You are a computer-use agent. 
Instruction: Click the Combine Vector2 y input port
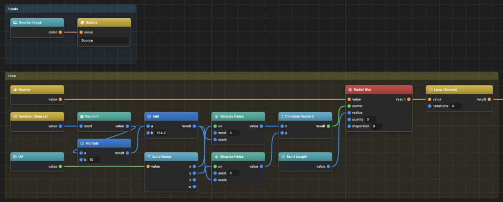[x=282, y=133]
